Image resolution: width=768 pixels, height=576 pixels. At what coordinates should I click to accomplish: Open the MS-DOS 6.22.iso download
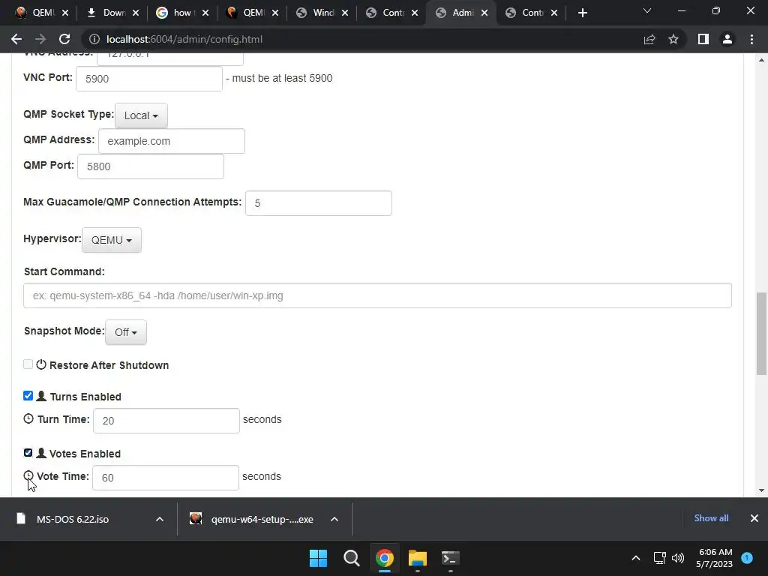(73, 519)
